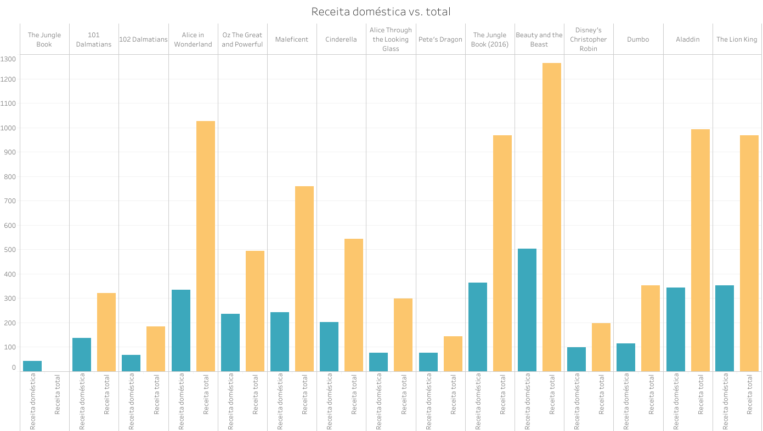Select Alice in Wonderland domestic bar
The width and height of the screenshot is (763, 431).
(181, 330)
